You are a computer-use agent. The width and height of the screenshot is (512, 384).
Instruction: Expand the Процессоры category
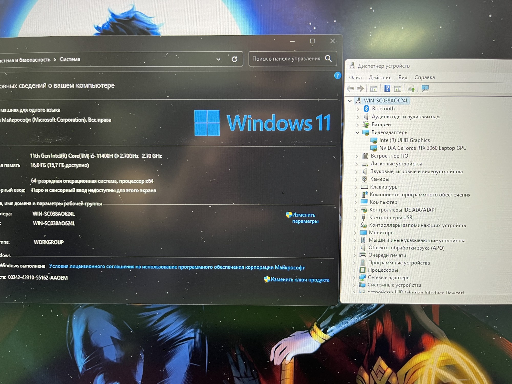[x=355, y=270]
